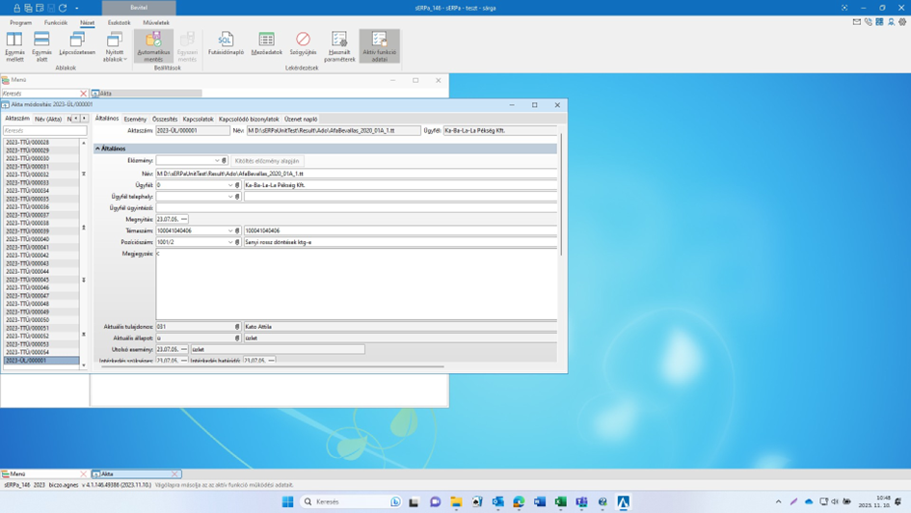Open the Mezőadatok query icon

pos(266,40)
